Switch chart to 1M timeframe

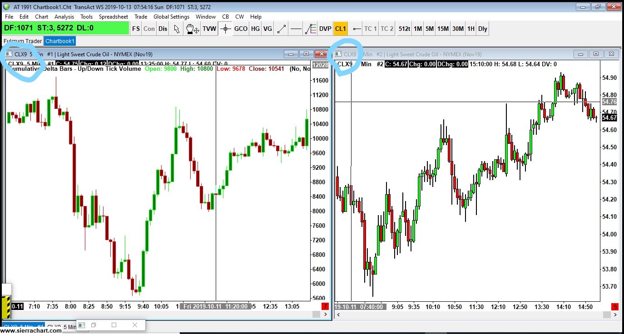(418, 29)
